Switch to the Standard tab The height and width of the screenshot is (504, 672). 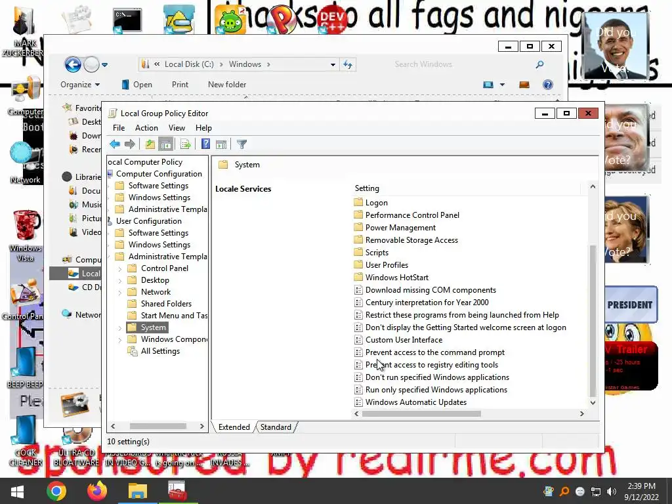point(276,427)
